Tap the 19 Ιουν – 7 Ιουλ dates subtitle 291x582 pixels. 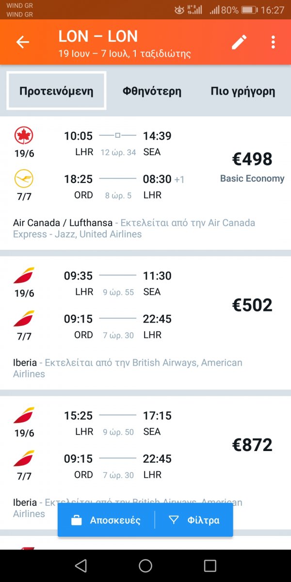click(124, 54)
